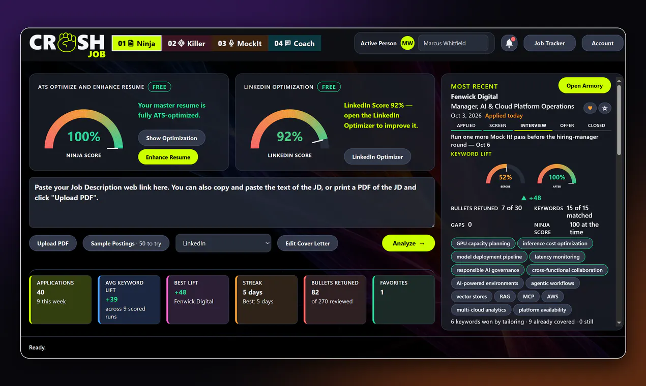Toggle the star on Fenwick Digital

[x=605, y=108]
